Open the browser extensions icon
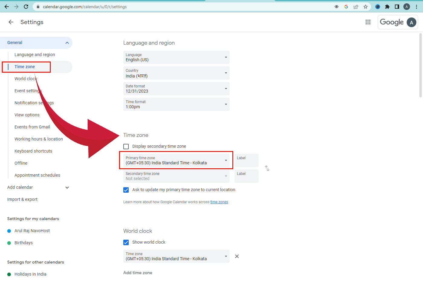The image size is (423, 294). 387,7
